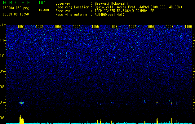
Task: Click the 1051 time marker
Action: point(21,27)
